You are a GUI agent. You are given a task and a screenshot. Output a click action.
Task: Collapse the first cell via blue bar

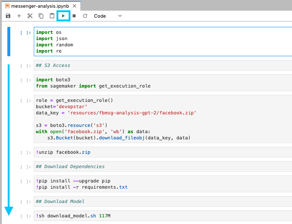coord(9,41)
